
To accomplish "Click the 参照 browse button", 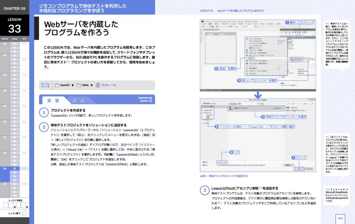I will (x=288, y=165).
